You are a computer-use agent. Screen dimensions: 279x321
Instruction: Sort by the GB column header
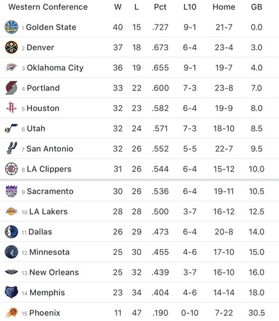257,7
